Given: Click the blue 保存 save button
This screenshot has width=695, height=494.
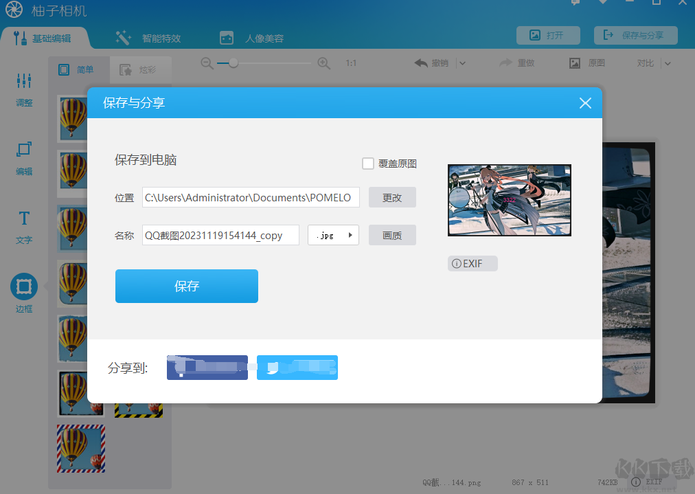Looking at the screenshot, I should coord(187,286).
